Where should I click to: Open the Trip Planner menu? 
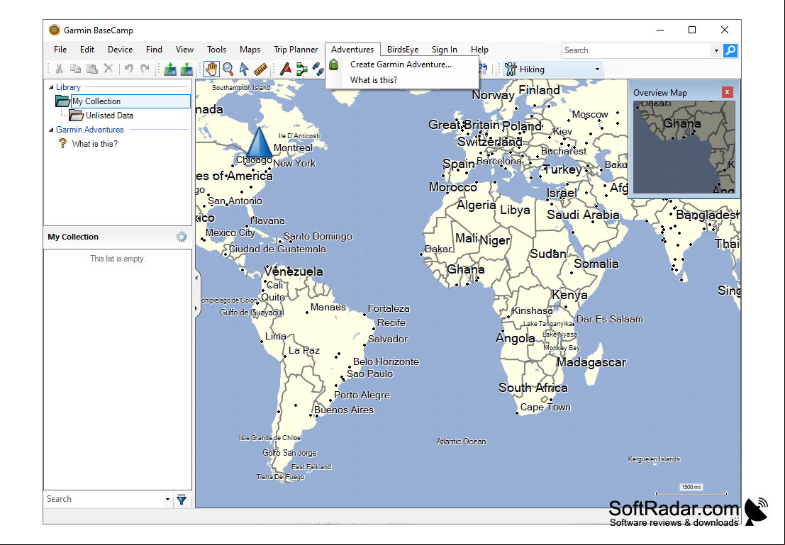pos(296,50)
